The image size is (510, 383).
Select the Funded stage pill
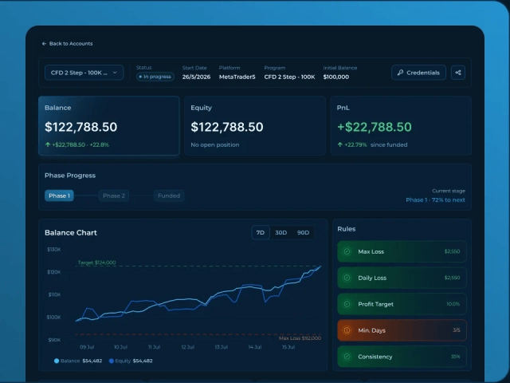click(x=169, y=195)
